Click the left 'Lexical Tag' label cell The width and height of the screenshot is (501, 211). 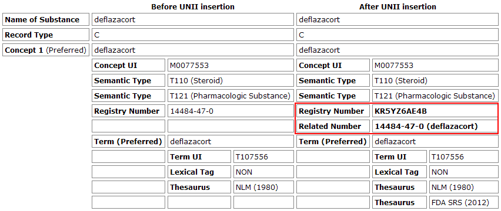199,172
